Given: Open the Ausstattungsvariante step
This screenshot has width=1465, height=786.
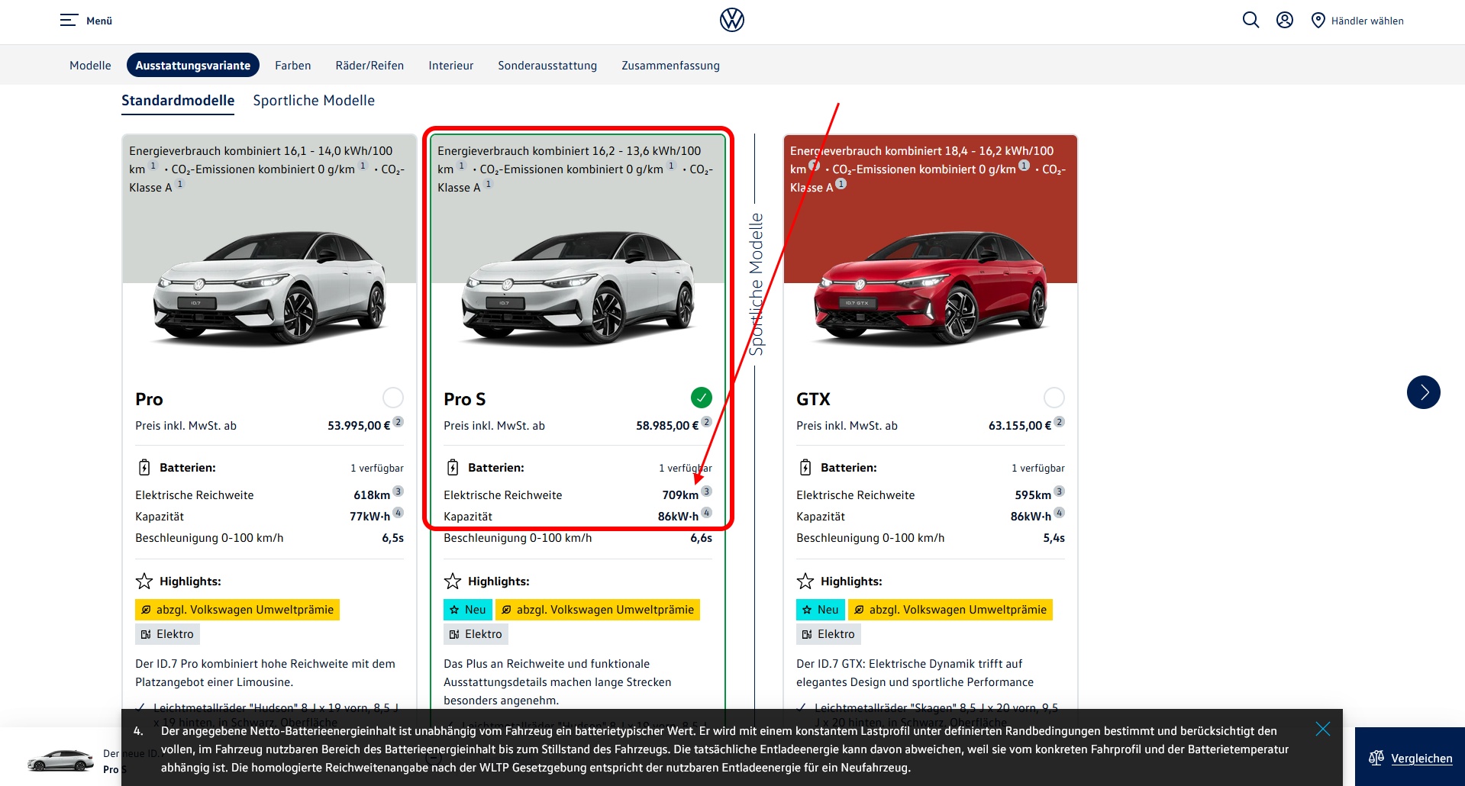Looking at the screenshot, I should [193, 66].
